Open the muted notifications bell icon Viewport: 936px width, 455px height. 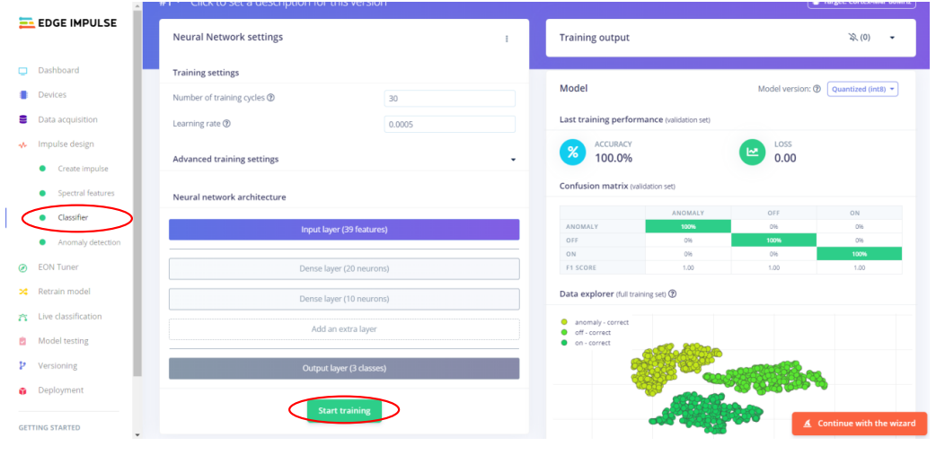point(853,38)
